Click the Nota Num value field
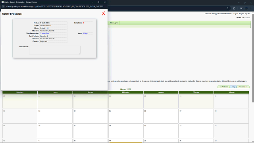The image size is (254, 143). point(88,23)
